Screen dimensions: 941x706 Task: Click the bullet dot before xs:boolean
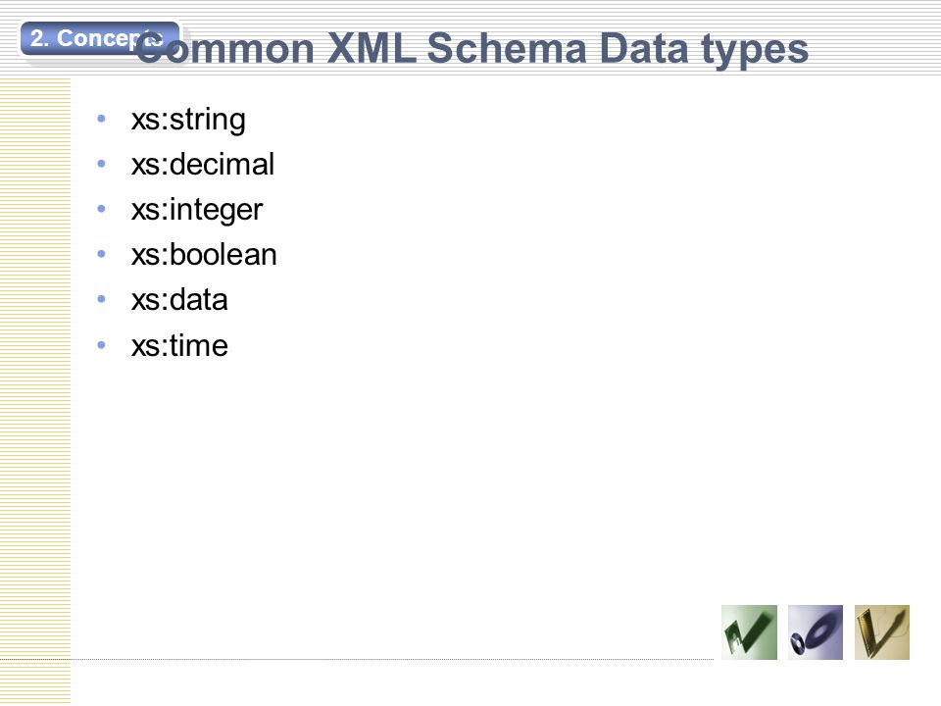[x=101, y=254]
